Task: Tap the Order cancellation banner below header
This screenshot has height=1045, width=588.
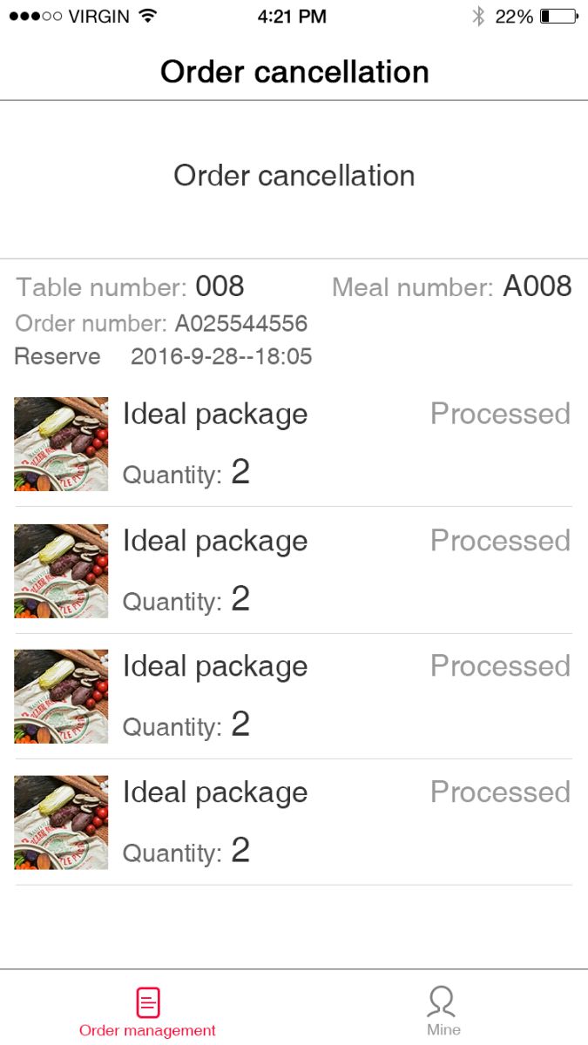Action: 294,176
